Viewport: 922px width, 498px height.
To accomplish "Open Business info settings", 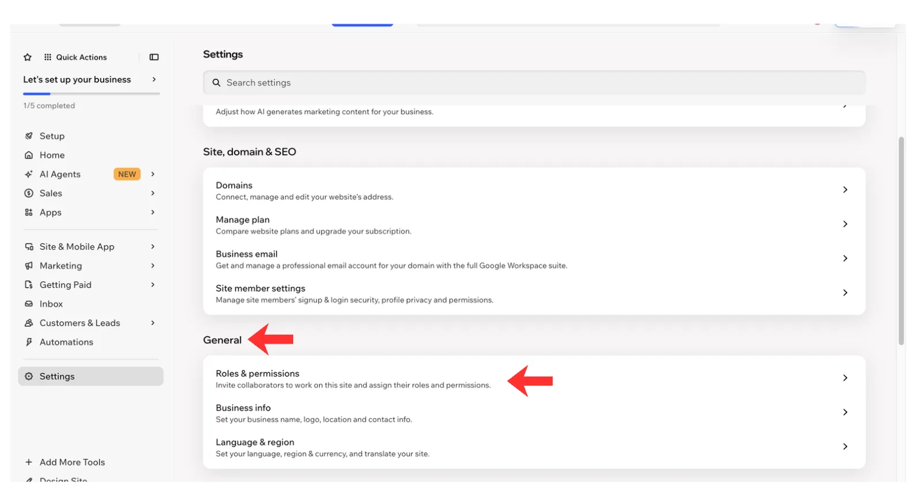I will pyautogui.click(x=534, y=413).
